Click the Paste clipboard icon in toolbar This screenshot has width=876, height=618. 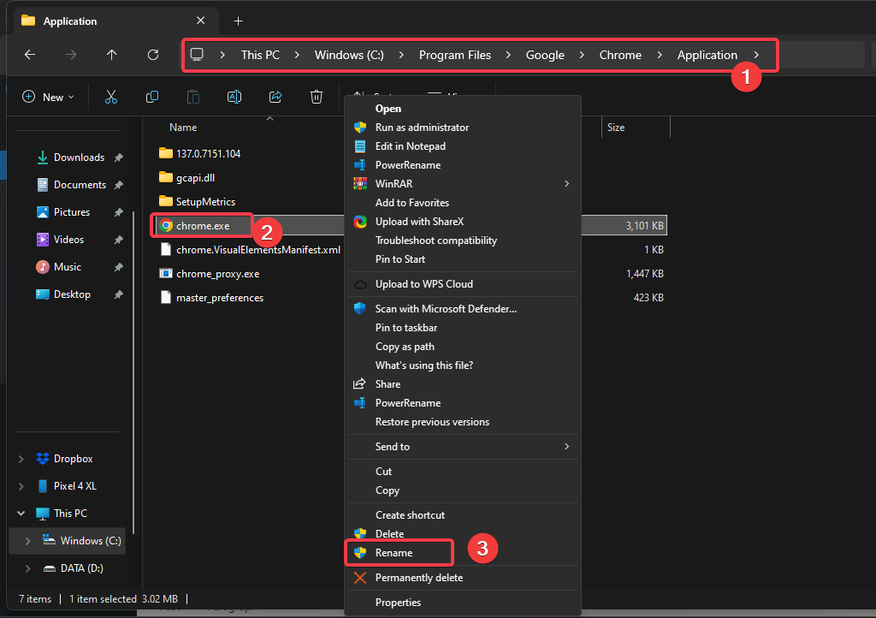click(193, 97)
